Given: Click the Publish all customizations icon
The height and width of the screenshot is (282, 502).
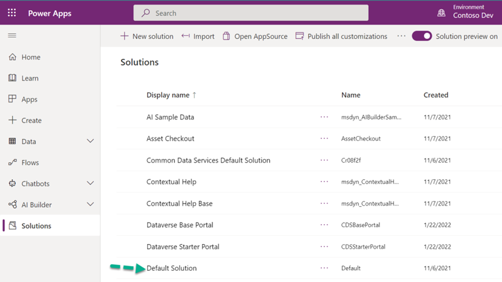Looking at the screenshot, I should [299, 36].
